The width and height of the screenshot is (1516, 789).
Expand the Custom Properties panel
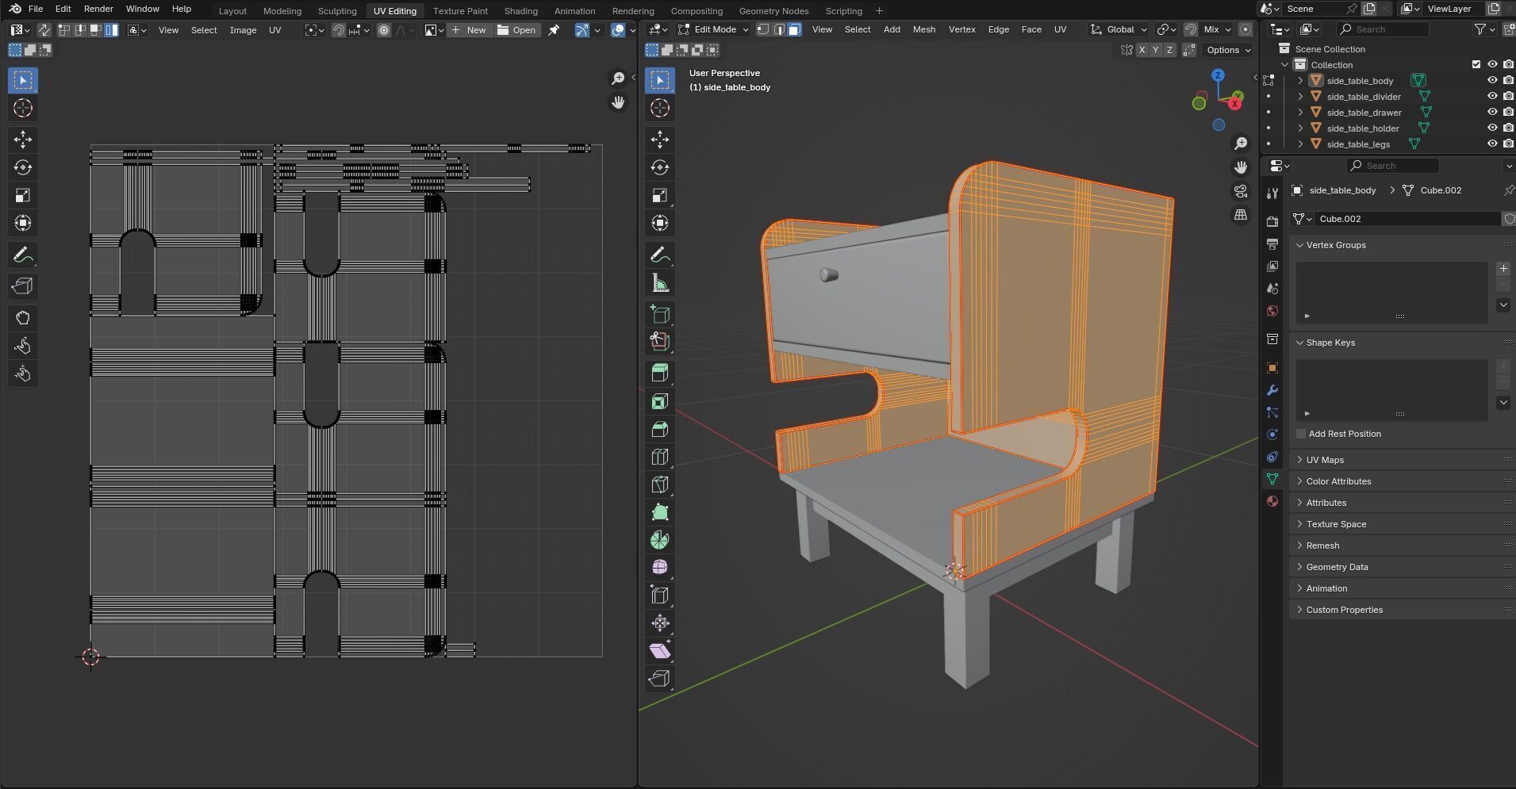[x=1344, y=610]
